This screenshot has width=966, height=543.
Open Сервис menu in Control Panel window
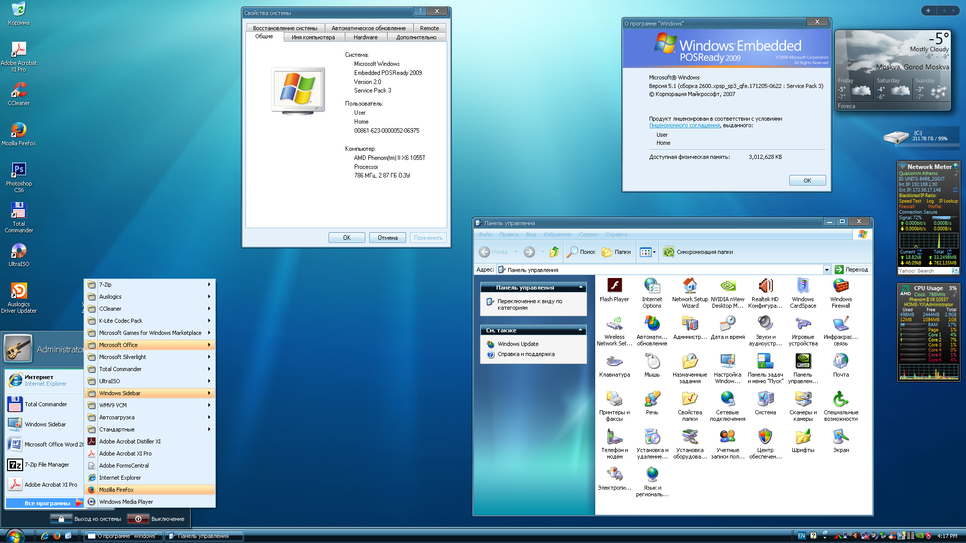(588, 234)
